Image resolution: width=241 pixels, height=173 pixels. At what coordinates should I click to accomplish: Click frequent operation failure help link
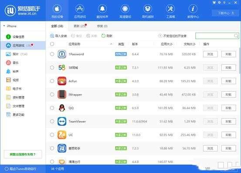[x=23, y=154]
